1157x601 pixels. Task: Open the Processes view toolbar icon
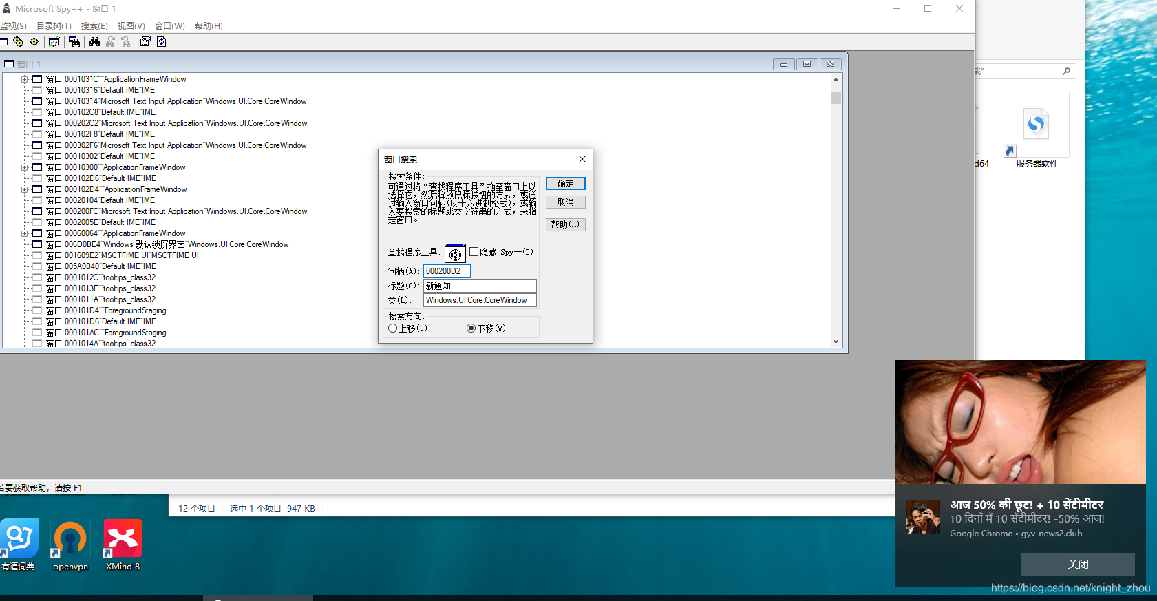[19, 42]
